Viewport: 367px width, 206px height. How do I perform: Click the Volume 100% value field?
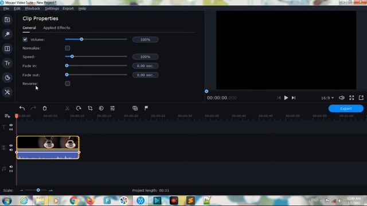145,39
